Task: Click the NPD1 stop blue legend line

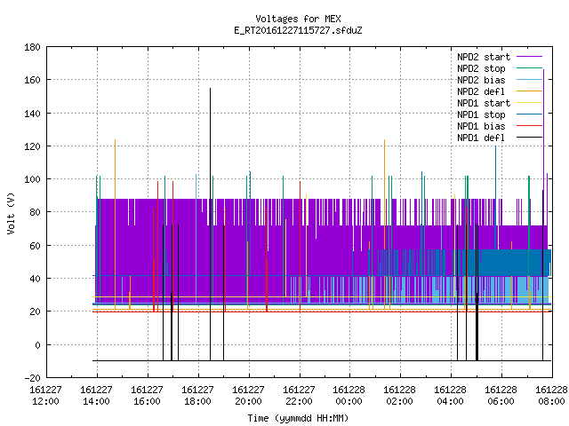Action: coord(529,114)
